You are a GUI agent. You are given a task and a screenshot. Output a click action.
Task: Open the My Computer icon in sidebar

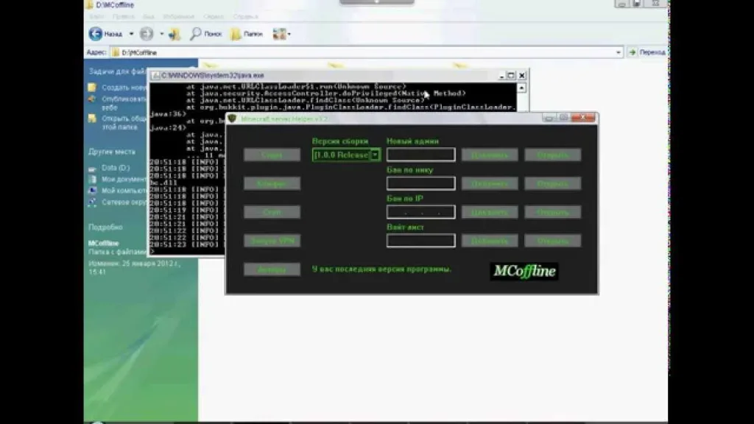click(x=92, y=191)
